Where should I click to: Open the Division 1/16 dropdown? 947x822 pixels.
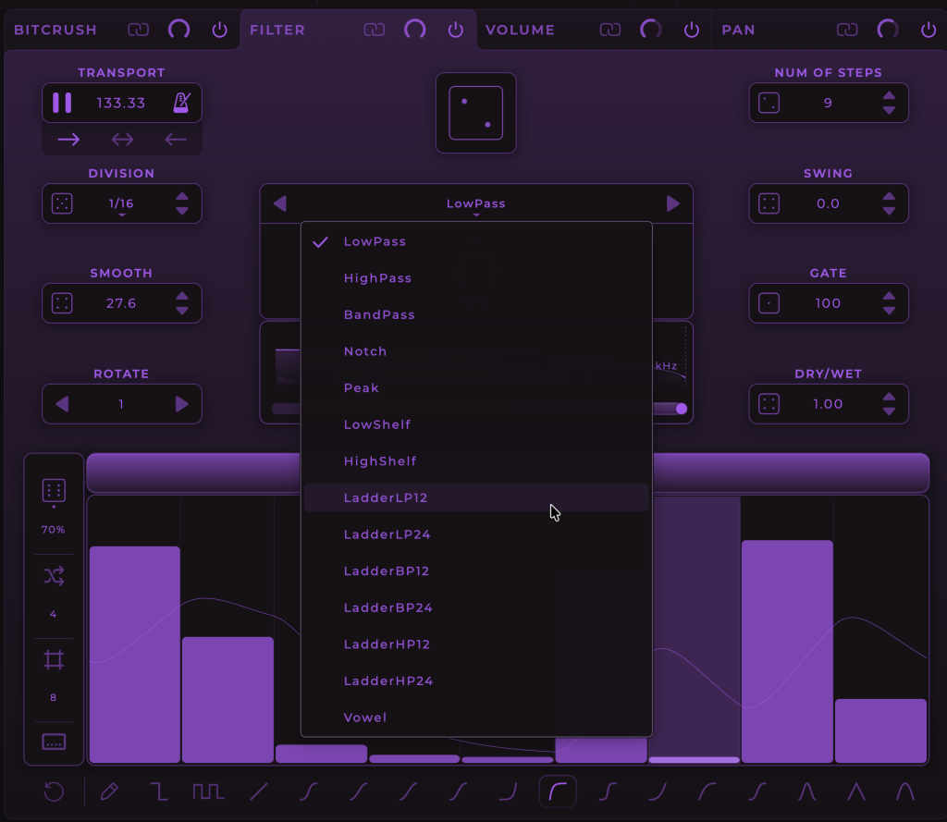(121, 204)
